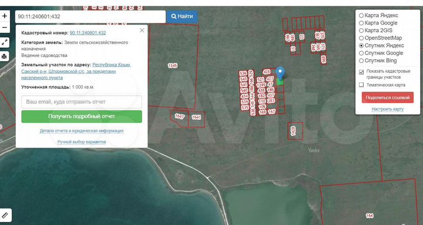Enable Тематическая карта checkbox
The image size is (423, 225).
pyautogui.click(x=361, y=85)
